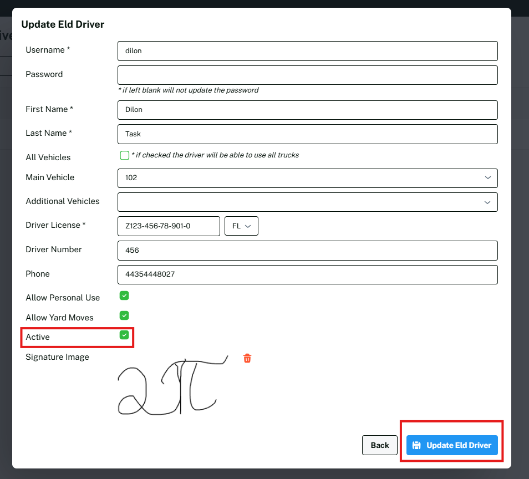This screenshot has height=479, width=529.
Task: Open the Main Vehicle dropdown
Action: 307,178
